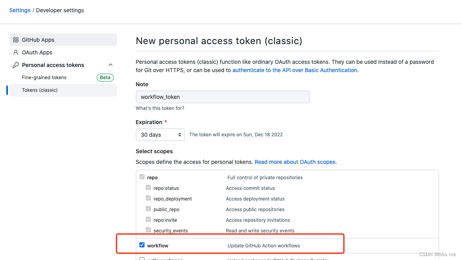
Task: Click the 'Access deployment status' description
Action: coord(255,199)
